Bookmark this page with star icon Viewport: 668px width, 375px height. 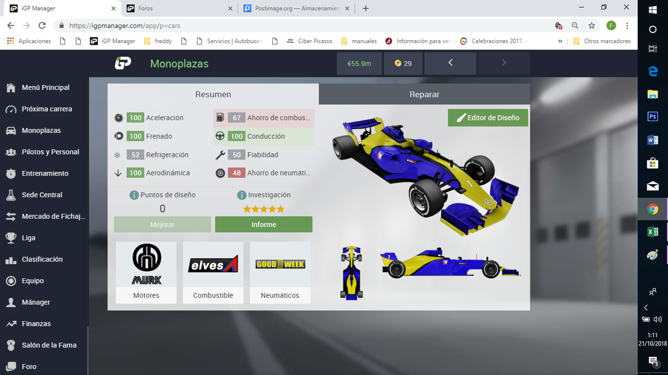tap(591, 26)
